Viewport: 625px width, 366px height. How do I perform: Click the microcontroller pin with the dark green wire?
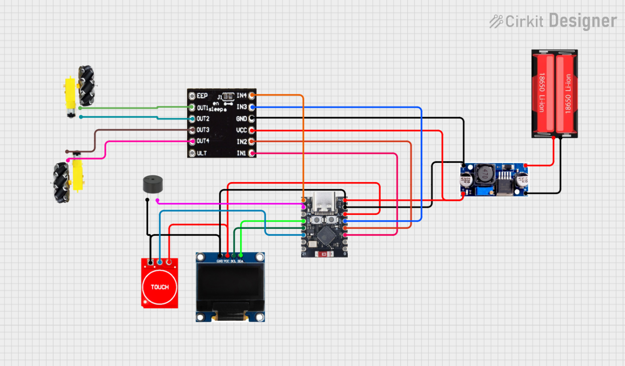[x=303, y=228]
